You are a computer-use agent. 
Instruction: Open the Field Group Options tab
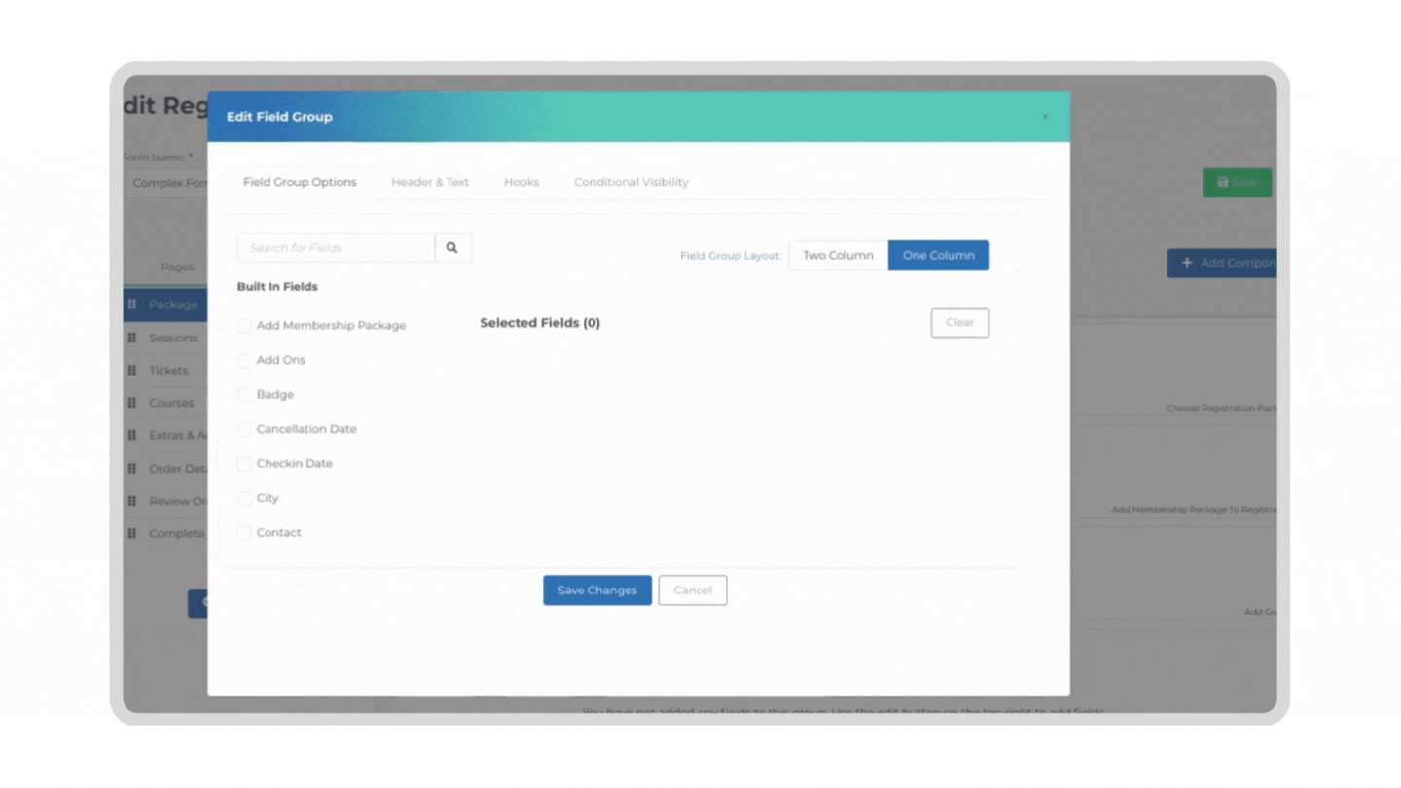(300, 182)
